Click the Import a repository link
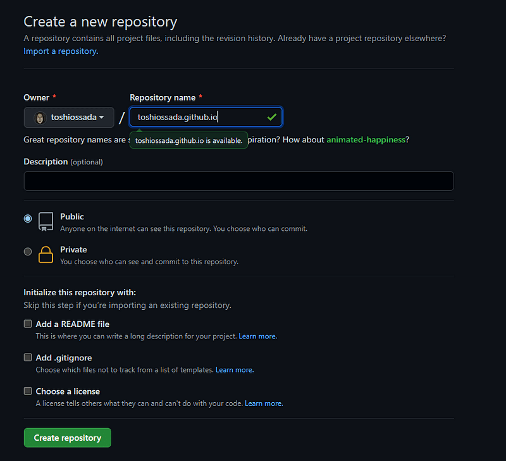Image resolution: width=506 pixels, height=461 pixels. pyautogui.click(x=61, y=51)
